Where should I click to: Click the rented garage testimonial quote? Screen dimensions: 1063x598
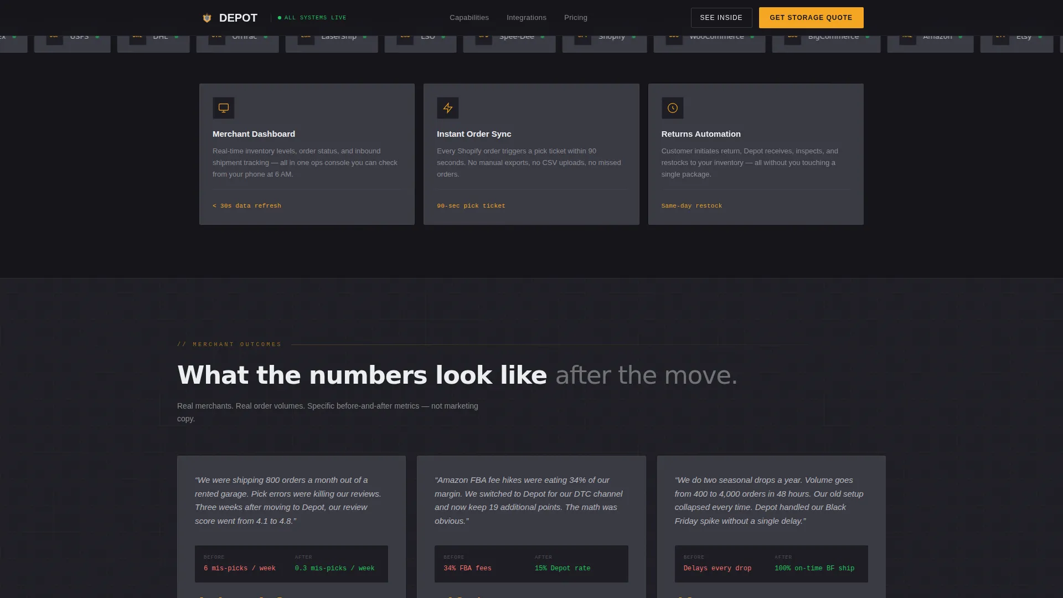pos(288,501)
